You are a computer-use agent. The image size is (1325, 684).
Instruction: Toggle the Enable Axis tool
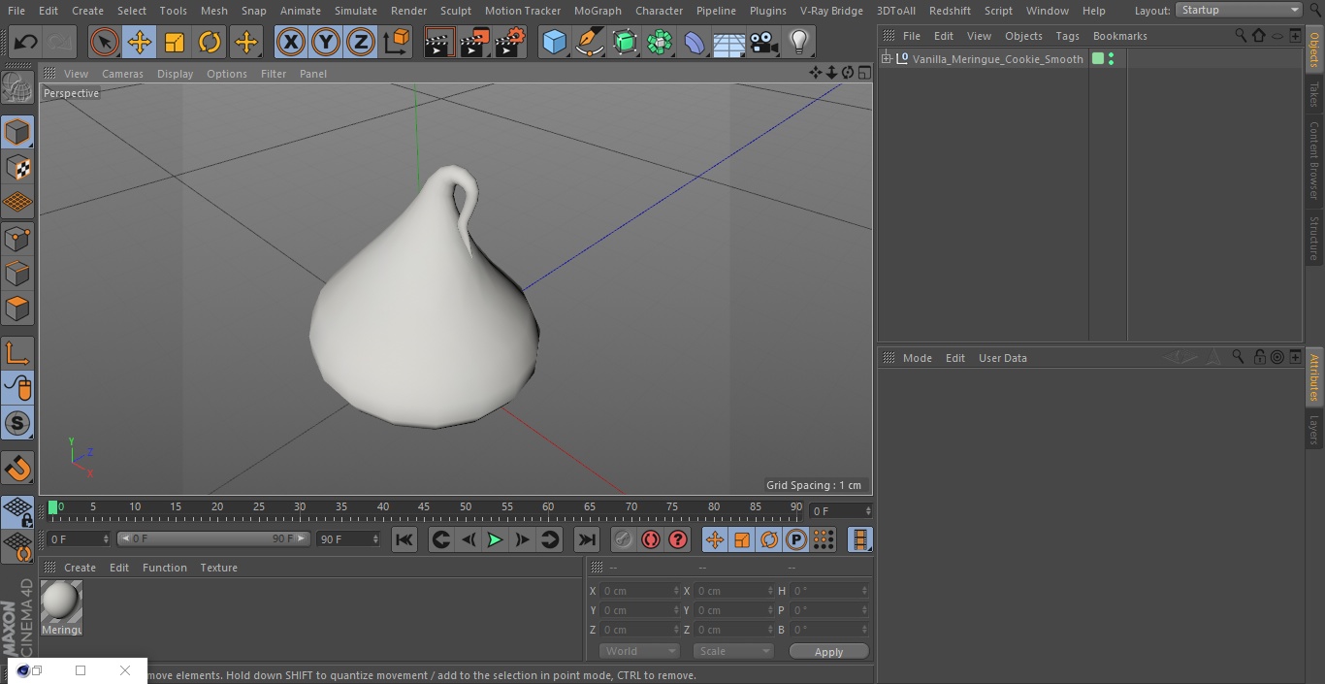click(x=17, y=352)
